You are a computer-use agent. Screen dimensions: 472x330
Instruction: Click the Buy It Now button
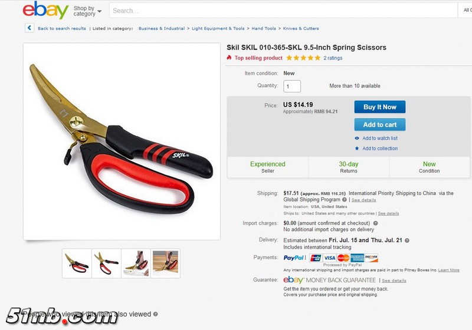[x=380, y=107]
